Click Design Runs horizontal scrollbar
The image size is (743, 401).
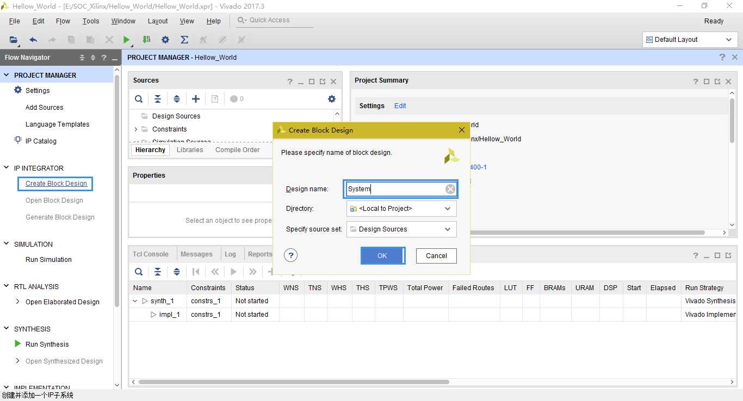click(x=294, y=382)
